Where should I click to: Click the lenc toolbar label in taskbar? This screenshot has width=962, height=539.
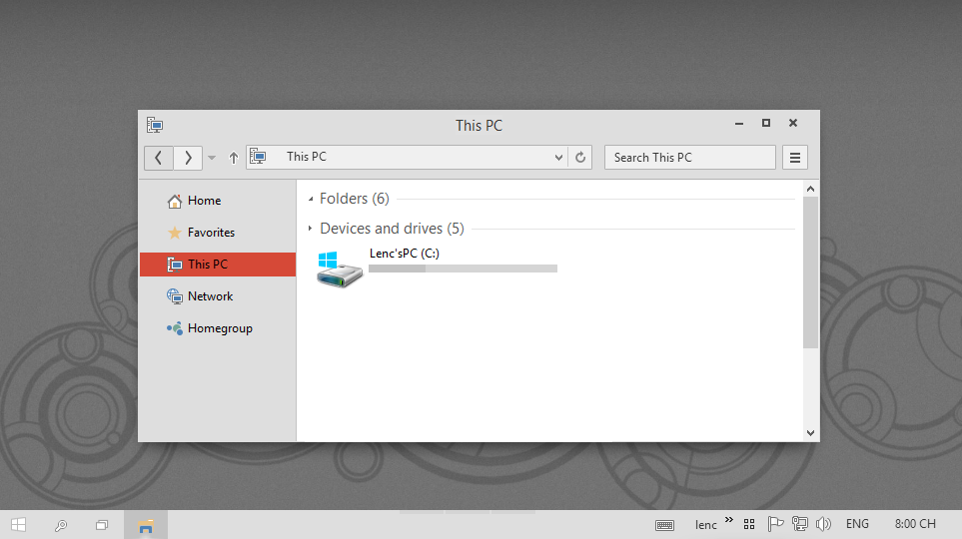pyautogui.click(x=705, y=525)
